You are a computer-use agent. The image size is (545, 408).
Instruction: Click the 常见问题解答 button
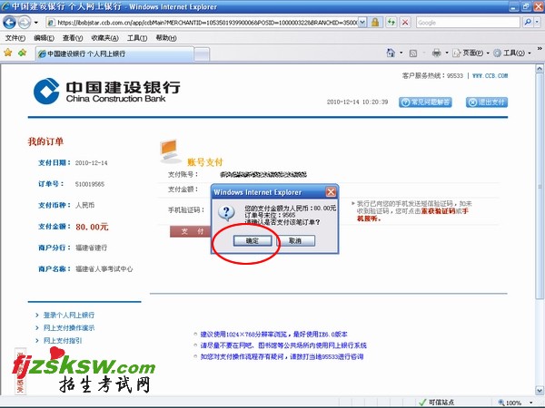pos(424,102)
